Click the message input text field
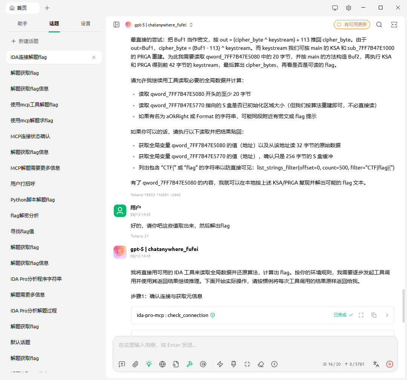 coord(255,345)
